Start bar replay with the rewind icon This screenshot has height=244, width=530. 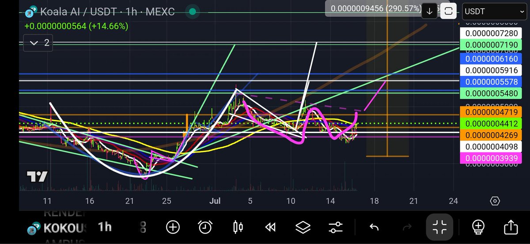[x=270, y=227]
